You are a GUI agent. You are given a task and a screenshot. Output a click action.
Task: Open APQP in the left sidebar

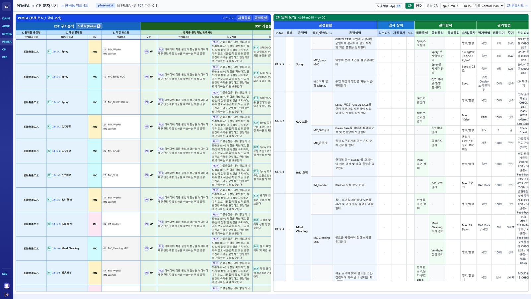point(6,26)
